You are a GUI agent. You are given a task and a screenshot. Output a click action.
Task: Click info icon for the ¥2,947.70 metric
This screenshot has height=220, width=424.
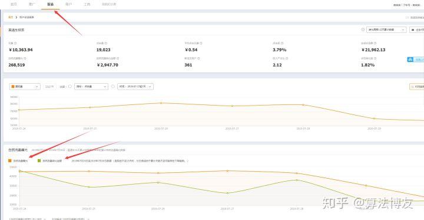(x=118, y=58)
